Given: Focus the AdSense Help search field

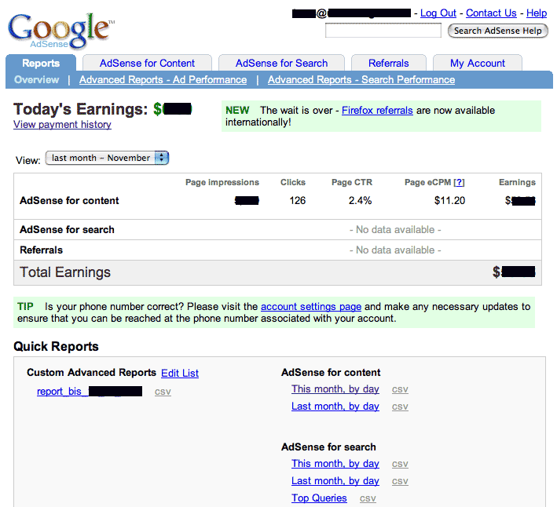Looking at the screenshot, I should (x=383, y=30).
